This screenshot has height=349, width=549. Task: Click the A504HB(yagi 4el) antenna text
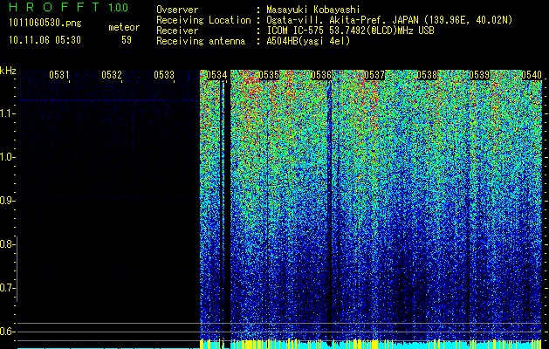pos(308,41)
